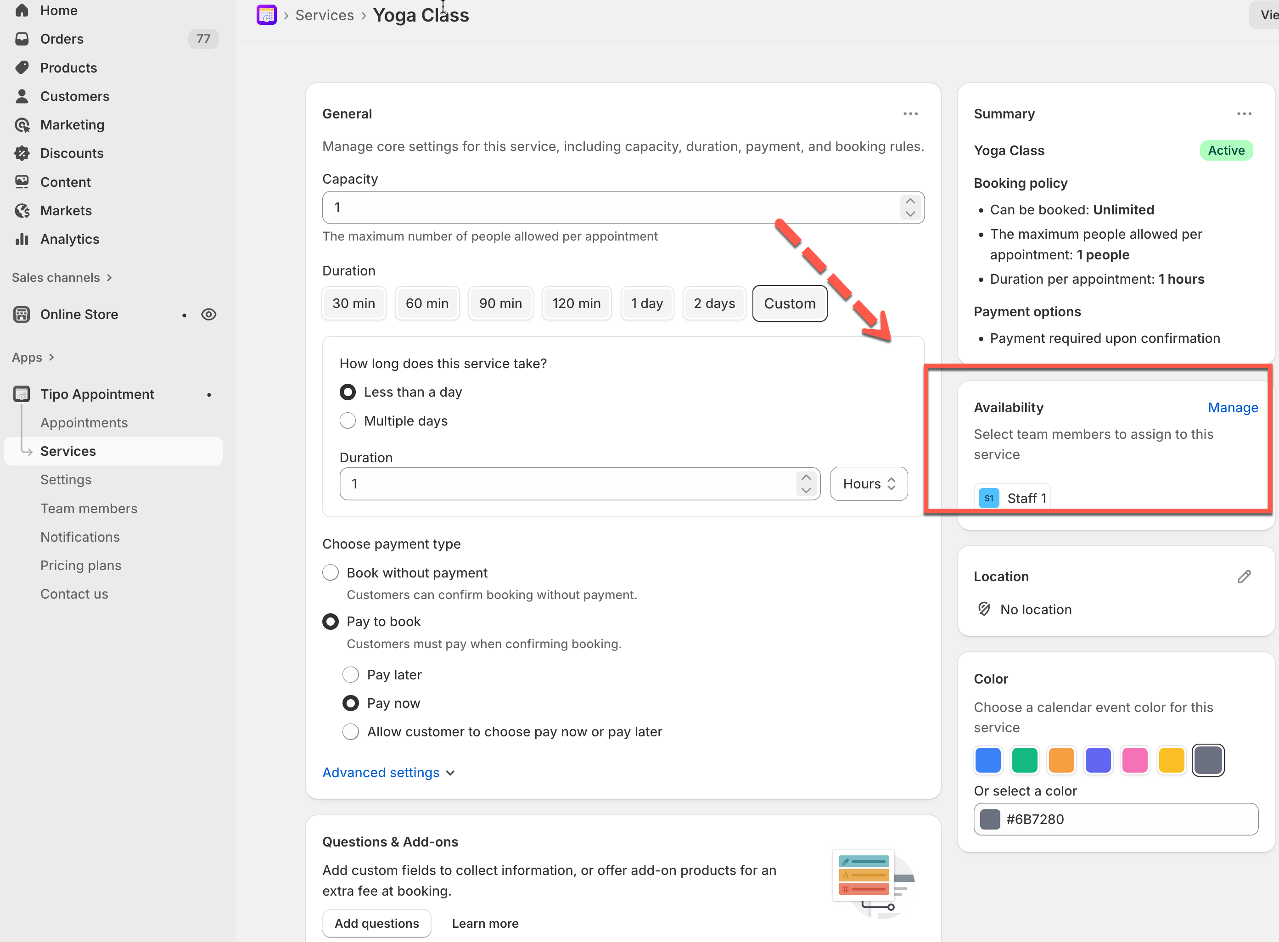This screenshot has height=942, width=1279.
Task: Go to Analytics via its bar-chart icon
Action: tap(22, 239)
